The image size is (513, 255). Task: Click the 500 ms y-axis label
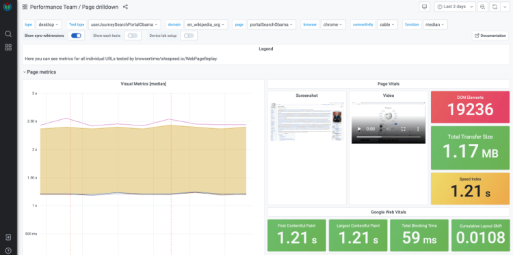(x=31, y=234)
